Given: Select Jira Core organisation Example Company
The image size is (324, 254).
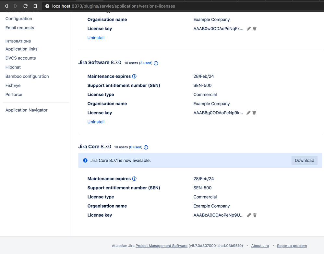Looking at the screenshot, I should click(211, 206).
